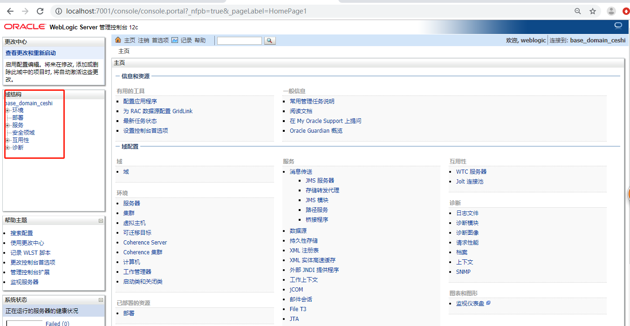Expand the 服务 tree node
The height and width of the screenshot is (326, 630).
tap(7, 125)
